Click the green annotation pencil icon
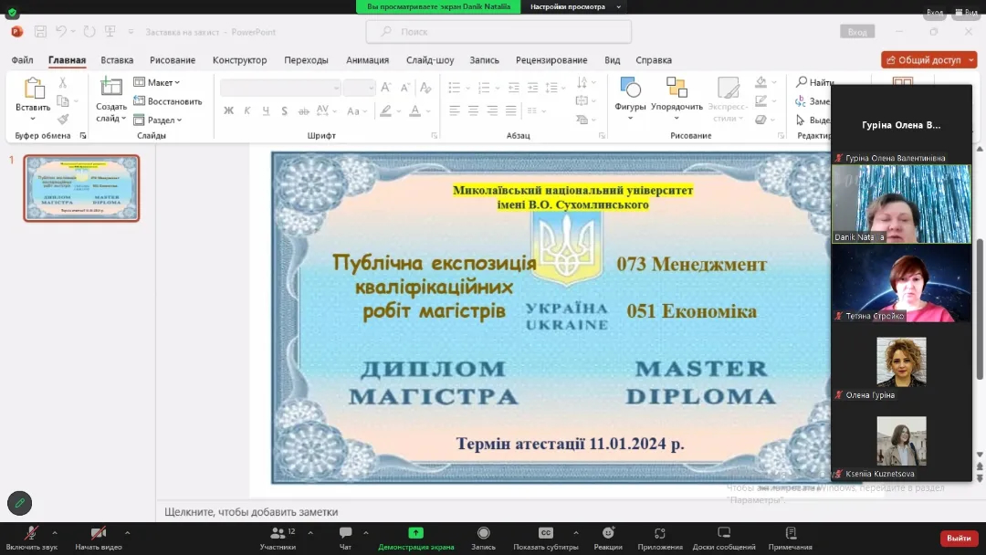This screenshot has width=986, height=555. (19, 503)
